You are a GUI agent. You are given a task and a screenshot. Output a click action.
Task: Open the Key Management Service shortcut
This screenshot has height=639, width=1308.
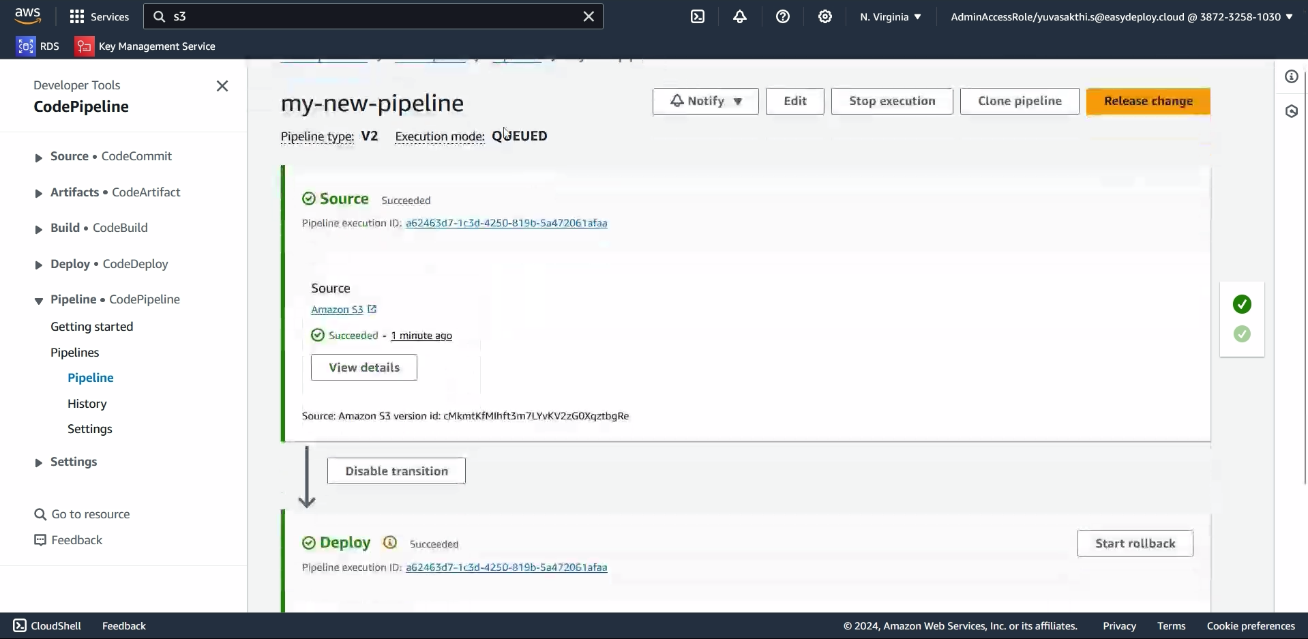coord(145,46)
